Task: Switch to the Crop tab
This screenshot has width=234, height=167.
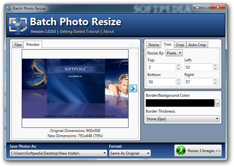Action: pos(180,45)
